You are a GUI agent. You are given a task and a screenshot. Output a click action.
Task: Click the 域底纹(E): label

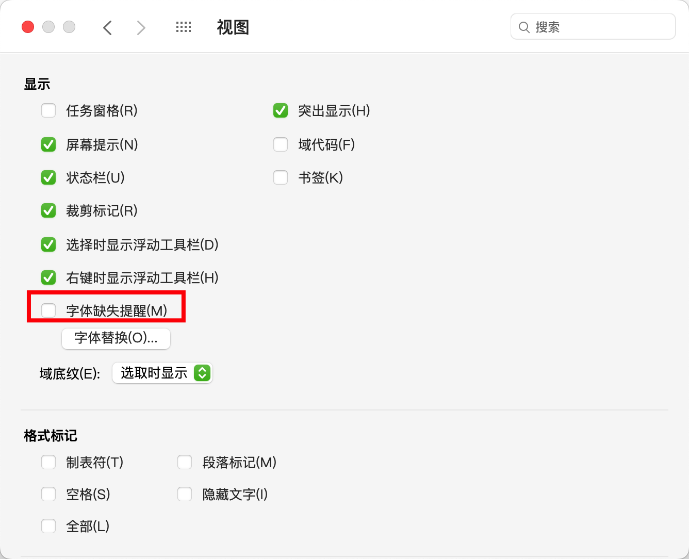click(x=70, y=373)
